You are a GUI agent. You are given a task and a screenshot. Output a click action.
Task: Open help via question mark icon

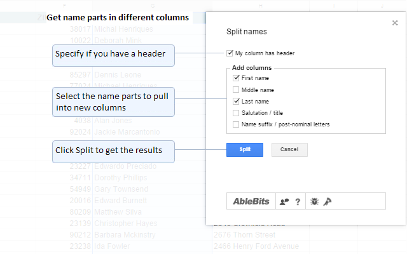coord(298,202)
